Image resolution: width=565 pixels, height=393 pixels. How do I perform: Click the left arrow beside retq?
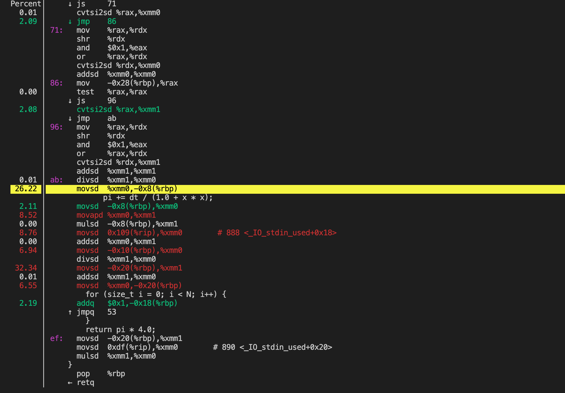tap(70, 383)
